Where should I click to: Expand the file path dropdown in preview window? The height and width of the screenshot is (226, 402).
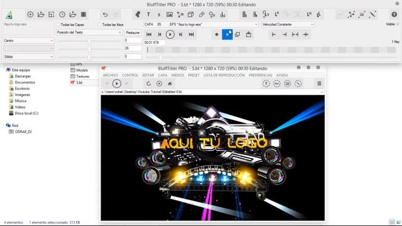[x=322, y=92]
